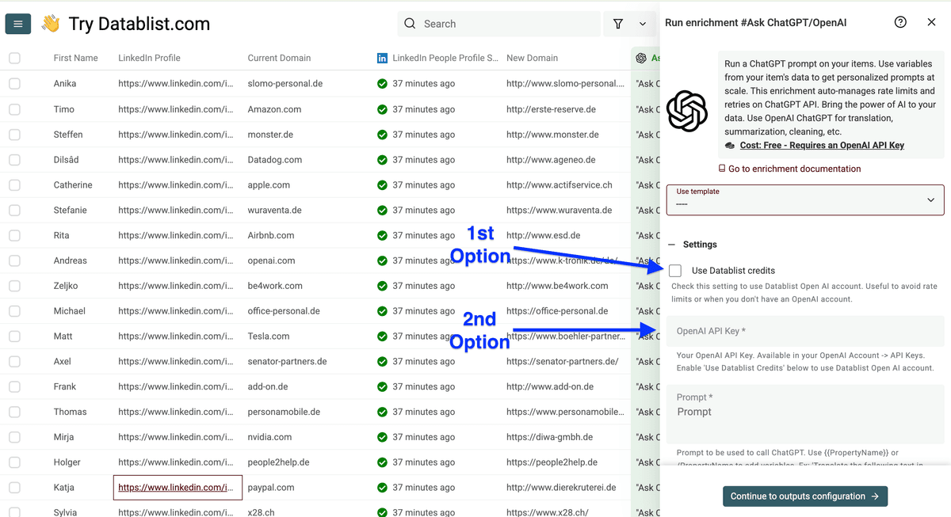Screen dimensions: 951x517
Task: Click the LinkedIn Profile column header
Action: pyautogui.click(x=149, y=58)
